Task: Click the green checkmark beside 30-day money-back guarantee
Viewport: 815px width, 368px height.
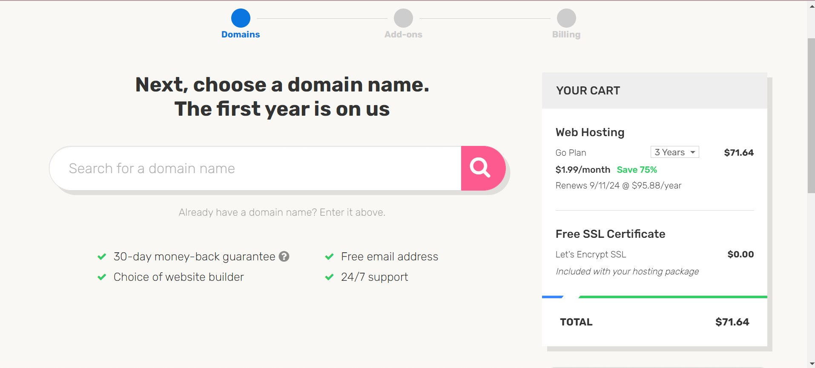Action: [102, 257]
